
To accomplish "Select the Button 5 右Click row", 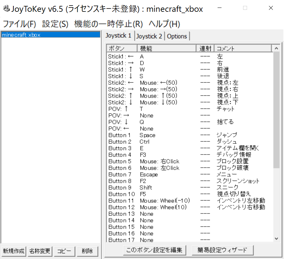I will click(x=189, y=161).
